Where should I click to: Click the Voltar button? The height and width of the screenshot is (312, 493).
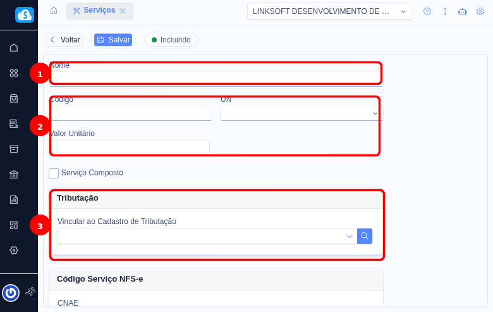tap(64, 40)
